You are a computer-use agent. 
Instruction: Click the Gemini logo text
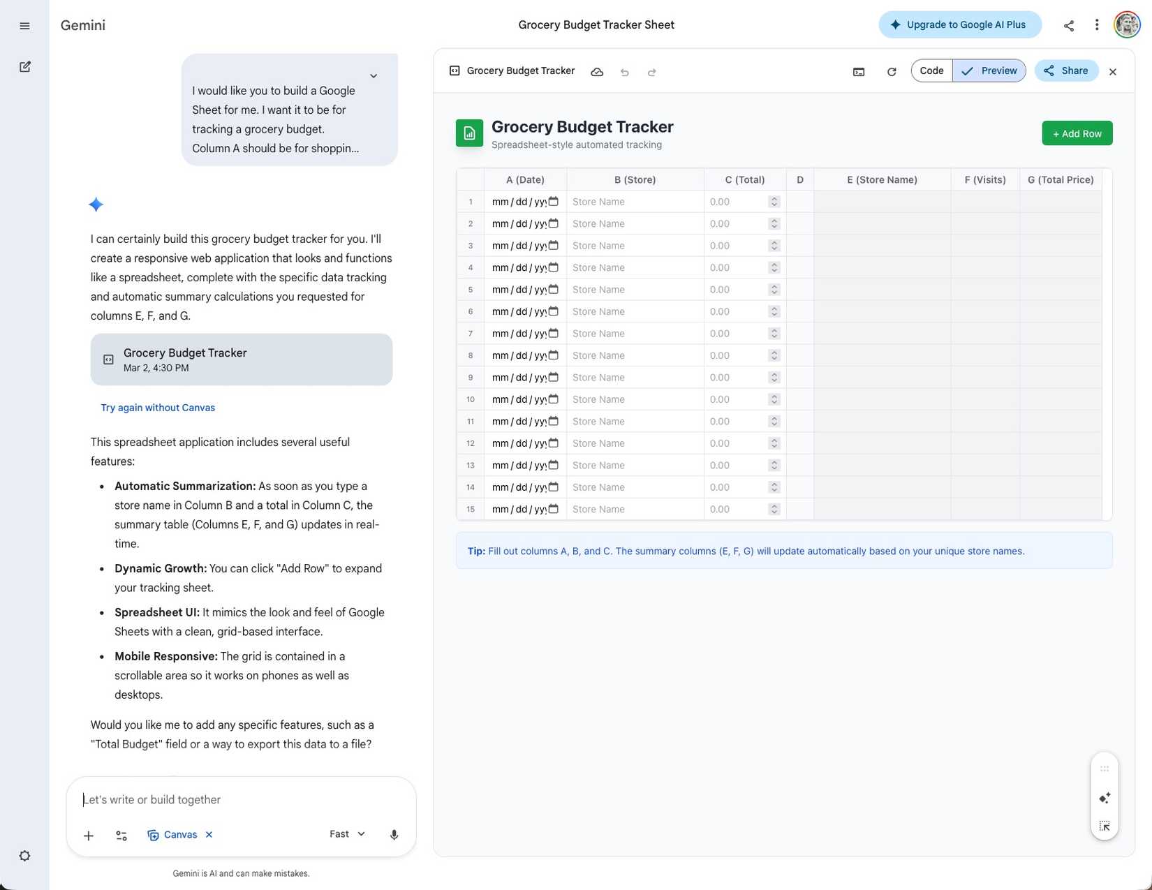[x=83, y=25]
